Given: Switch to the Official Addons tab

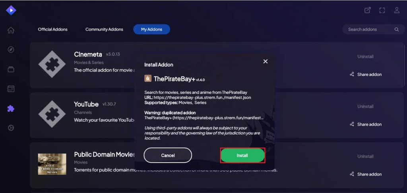Looking at the screenshot, I should coord(53,29).
